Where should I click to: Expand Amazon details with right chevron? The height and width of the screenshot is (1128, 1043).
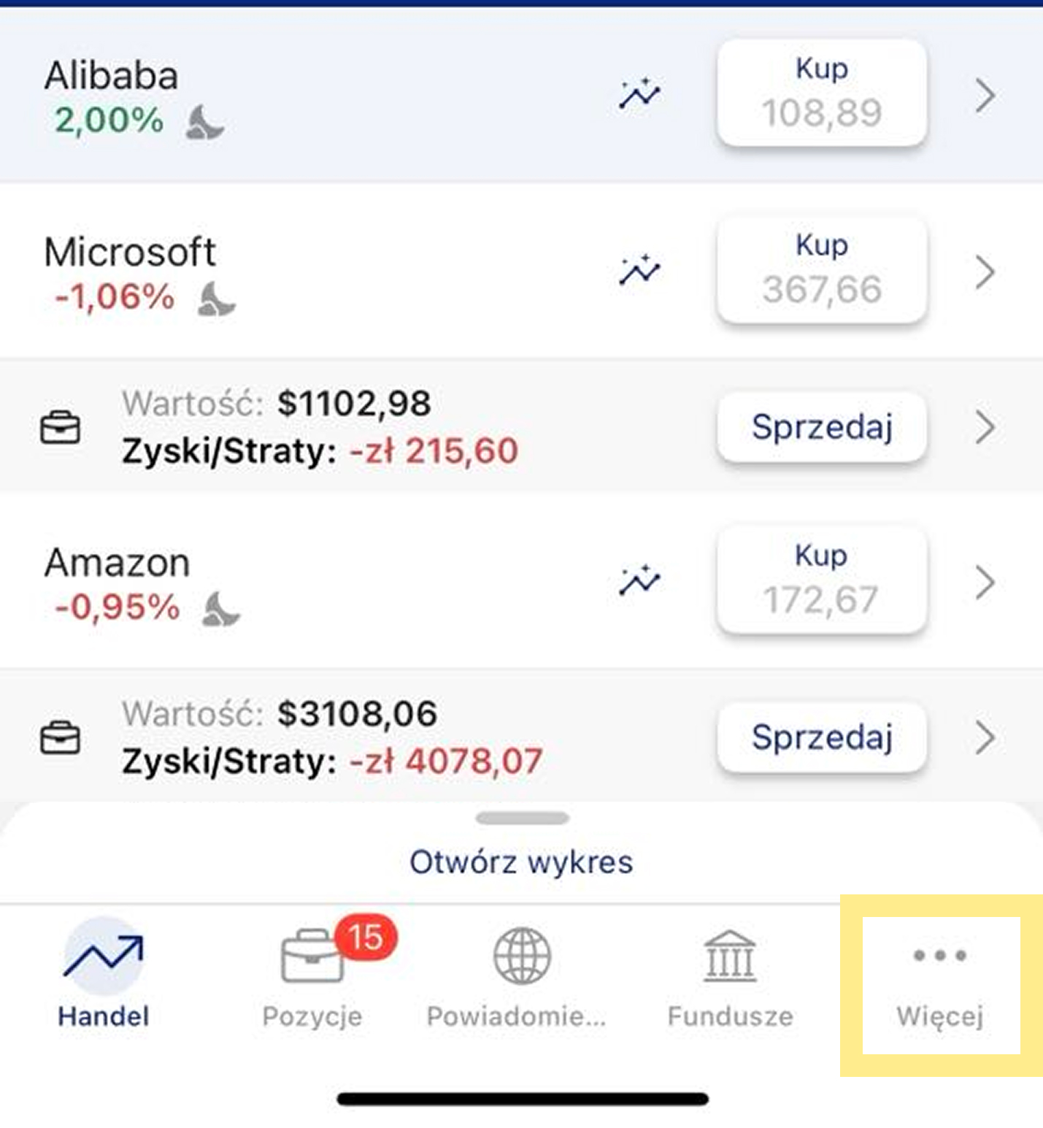tap(985, 583)
